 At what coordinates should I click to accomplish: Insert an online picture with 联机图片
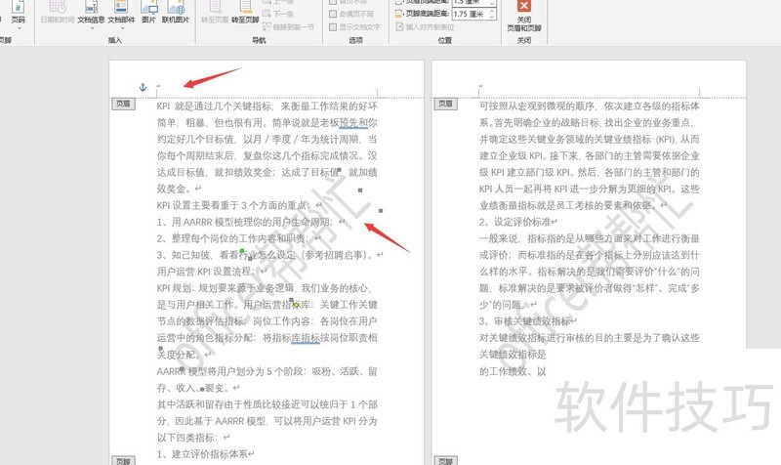tap(177, 12)
